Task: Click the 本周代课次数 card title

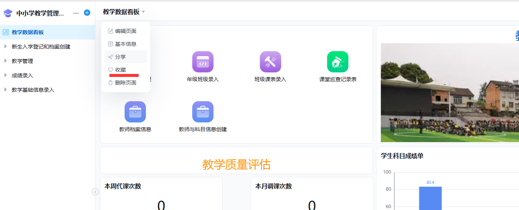Action: 123,186
